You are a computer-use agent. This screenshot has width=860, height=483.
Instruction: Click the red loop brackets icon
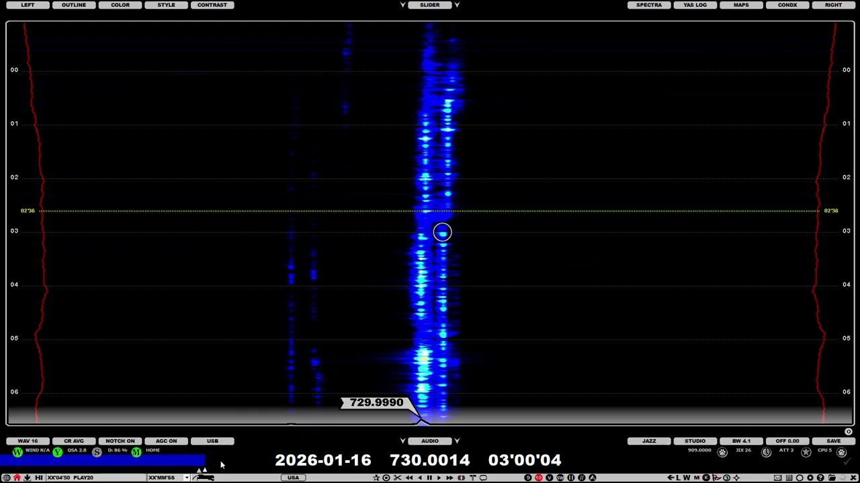click(x=461, y=478)
